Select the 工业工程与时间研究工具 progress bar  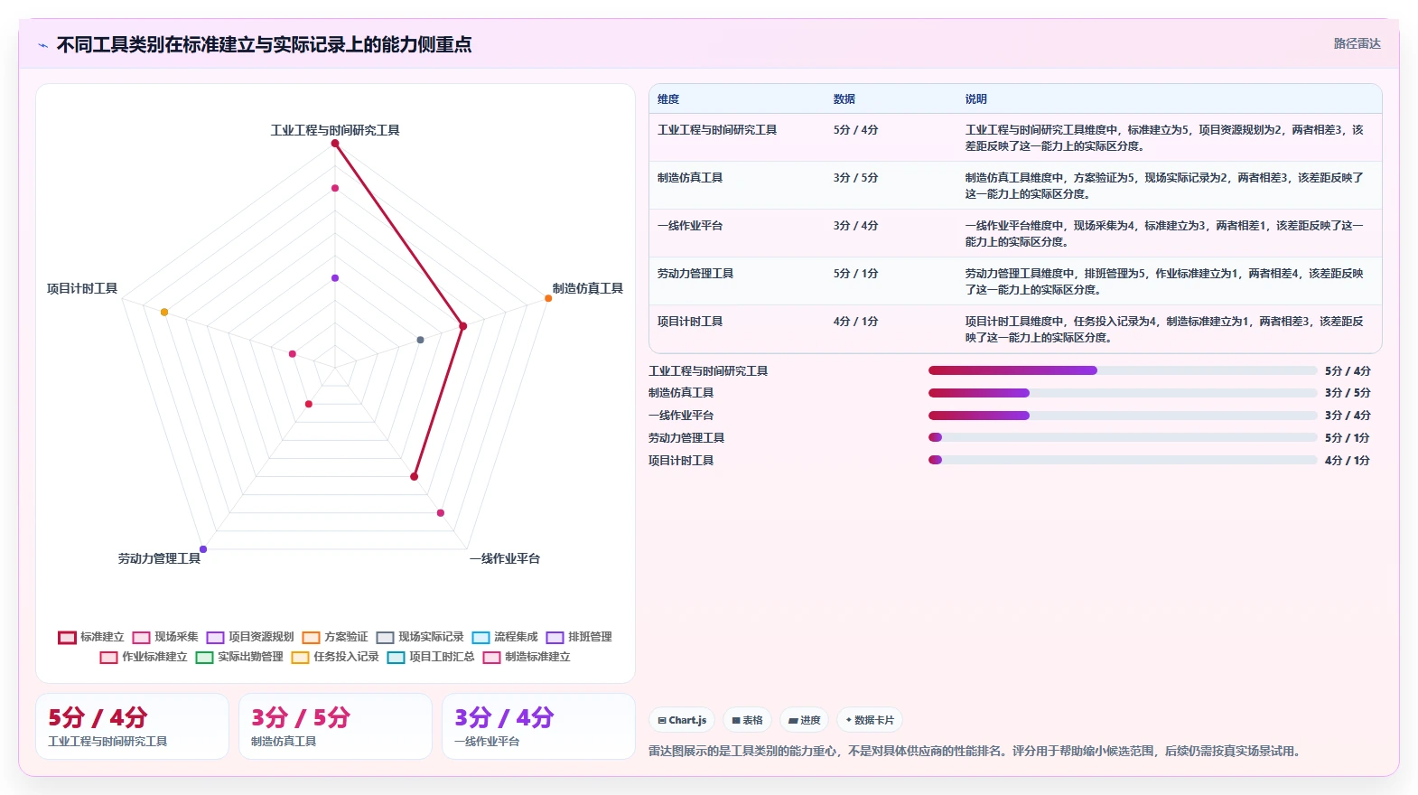(x=1123, y=370)
